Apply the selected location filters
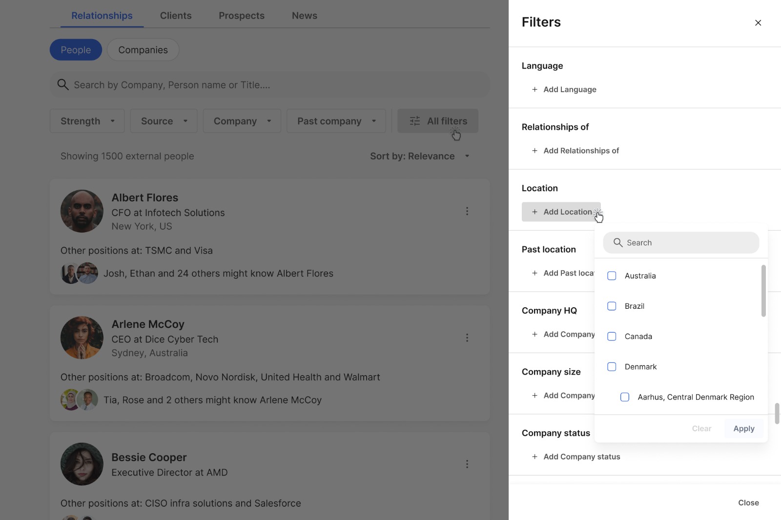 point(743,428)
